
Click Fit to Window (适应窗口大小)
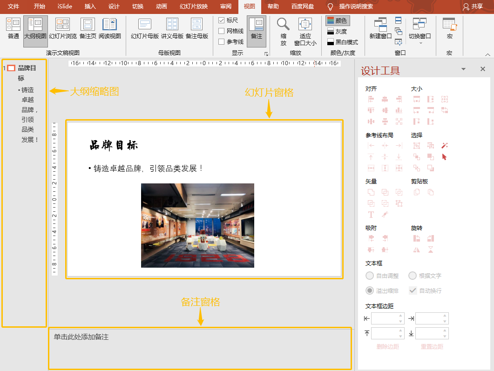[x=305, y=32]
